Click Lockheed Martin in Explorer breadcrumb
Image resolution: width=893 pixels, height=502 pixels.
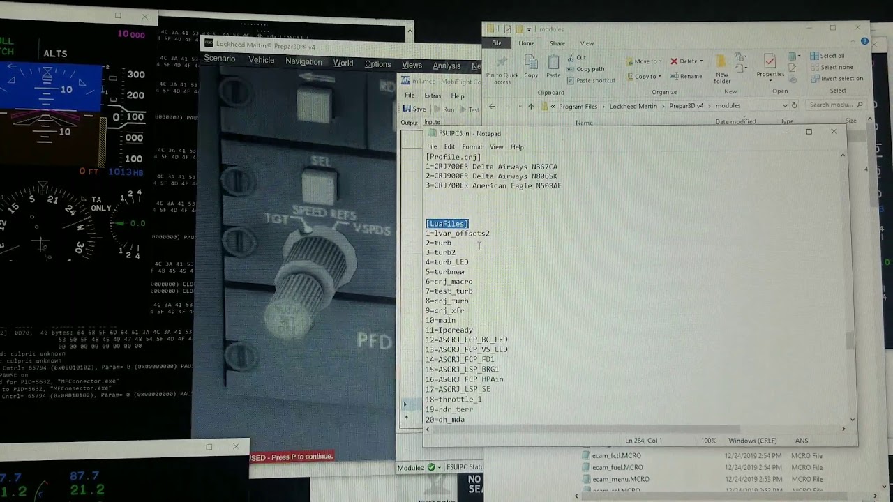tap(633, 106)
